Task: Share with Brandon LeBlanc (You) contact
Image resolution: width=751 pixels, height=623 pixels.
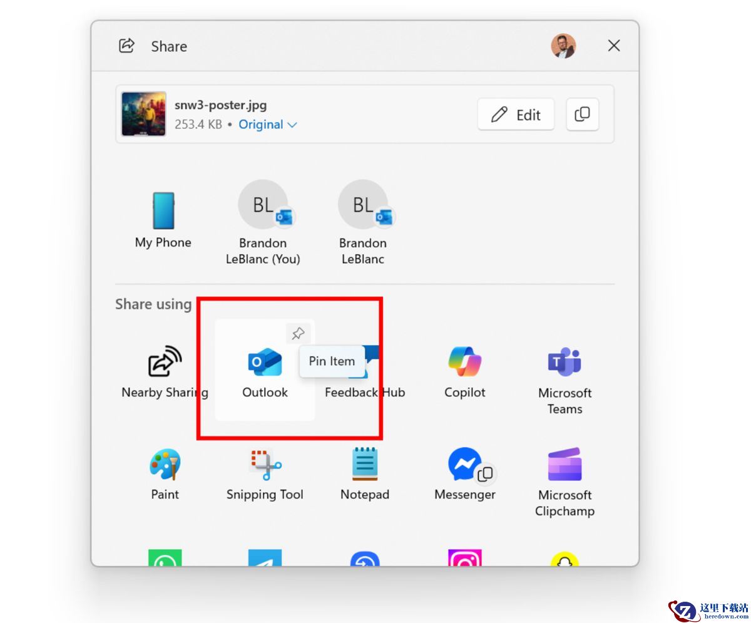Action: [263, 222]
